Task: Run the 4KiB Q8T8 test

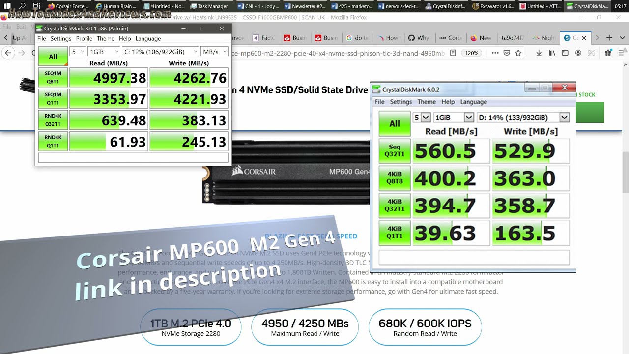Action: pos(395,178)
